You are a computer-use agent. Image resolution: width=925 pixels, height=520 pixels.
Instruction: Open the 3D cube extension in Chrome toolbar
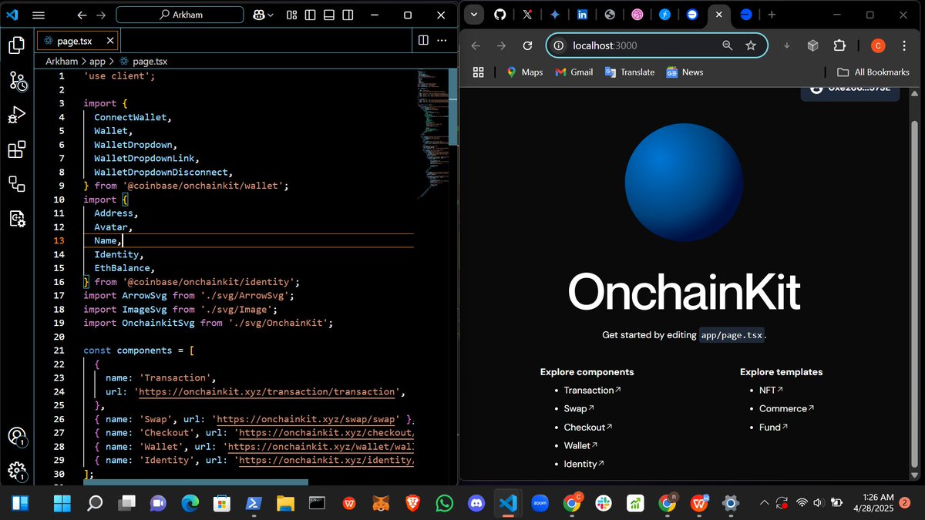[812, 45]
